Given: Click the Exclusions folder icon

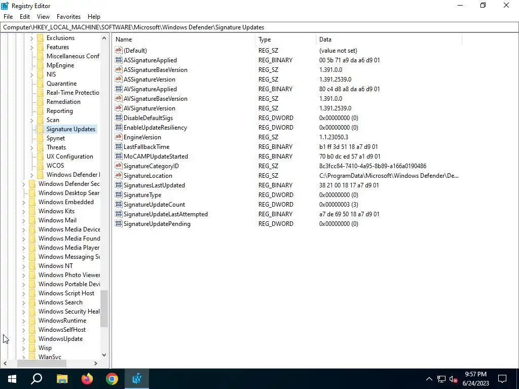Looking at the screenshot, I should point(41,37).
